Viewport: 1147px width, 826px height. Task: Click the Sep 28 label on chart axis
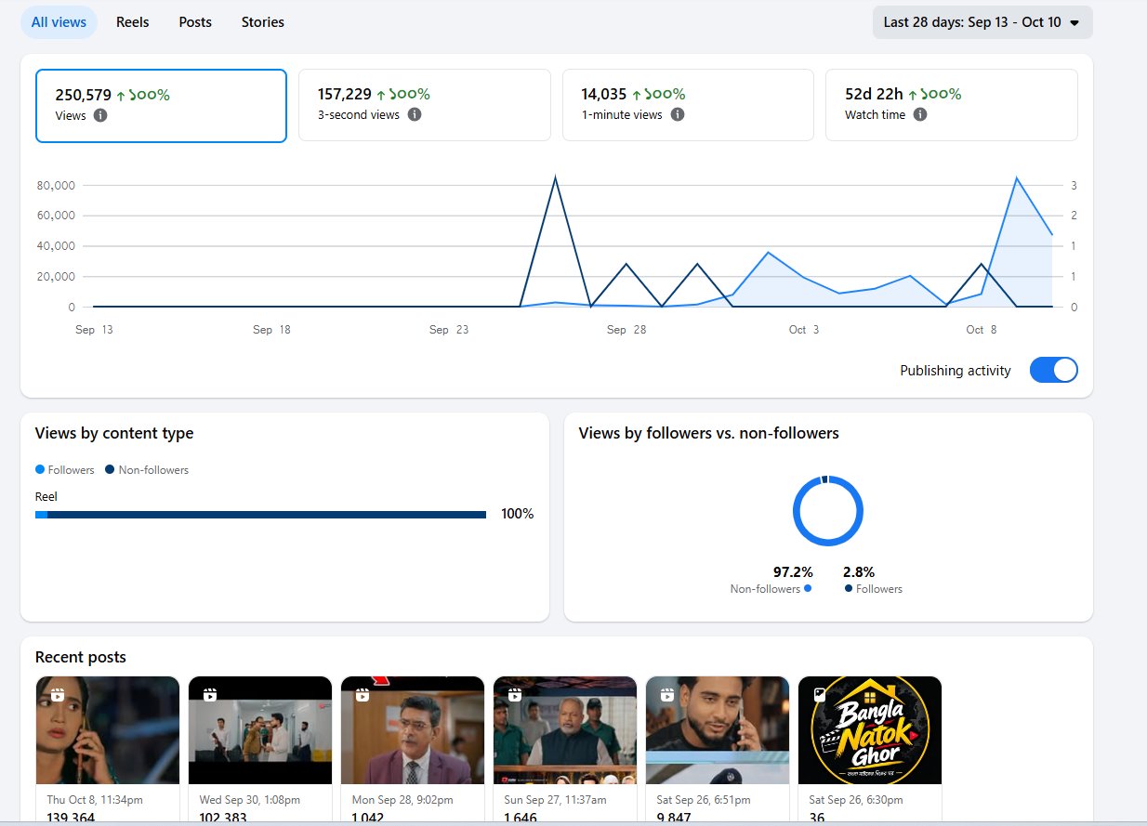(626, 330)
